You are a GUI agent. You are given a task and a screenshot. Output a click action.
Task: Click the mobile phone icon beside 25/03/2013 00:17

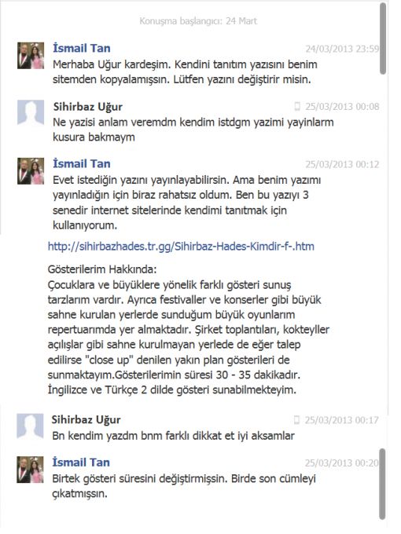pos(296,420)
